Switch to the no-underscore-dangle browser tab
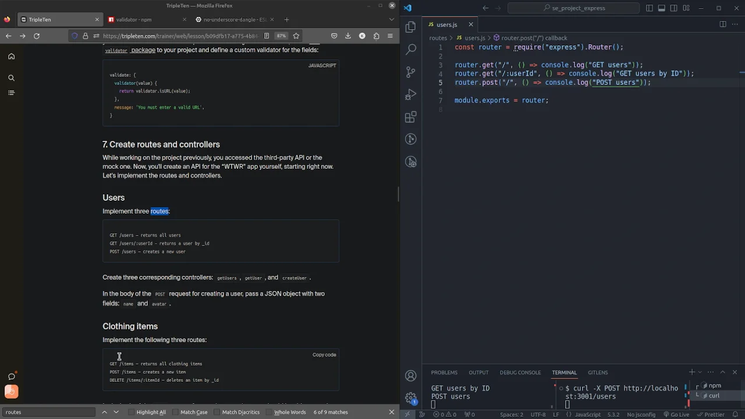Screen dimensions: 745x419 pyautogui.click(x=235, y=19)
